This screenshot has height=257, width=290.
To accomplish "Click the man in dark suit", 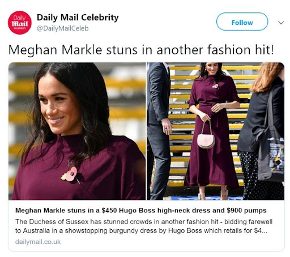I will 159,130.
